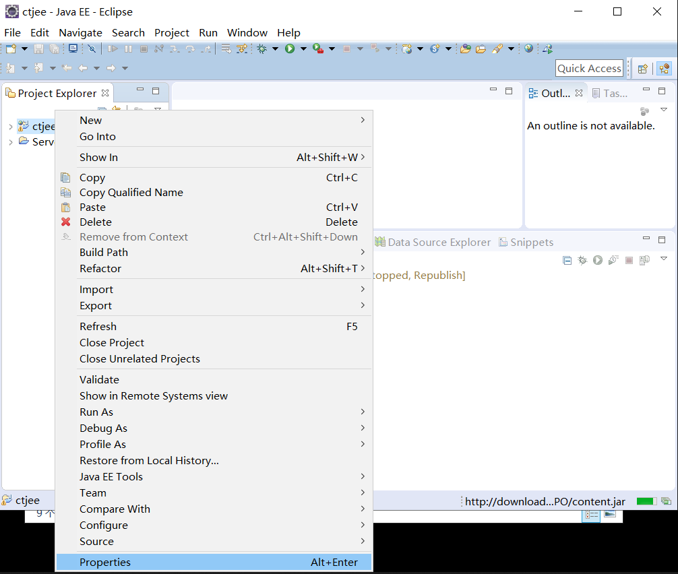
Task: Expand the Servers tree node
Action: point(11,142)
